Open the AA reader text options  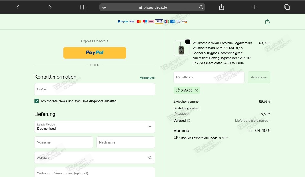click(104, 7)
